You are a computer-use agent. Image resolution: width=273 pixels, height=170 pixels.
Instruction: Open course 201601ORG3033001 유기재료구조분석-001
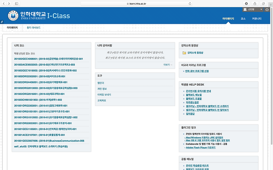43,123
